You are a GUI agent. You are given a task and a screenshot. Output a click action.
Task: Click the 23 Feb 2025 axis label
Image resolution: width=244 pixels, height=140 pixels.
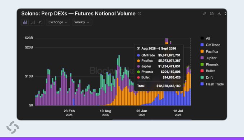(x=69, y=113)
